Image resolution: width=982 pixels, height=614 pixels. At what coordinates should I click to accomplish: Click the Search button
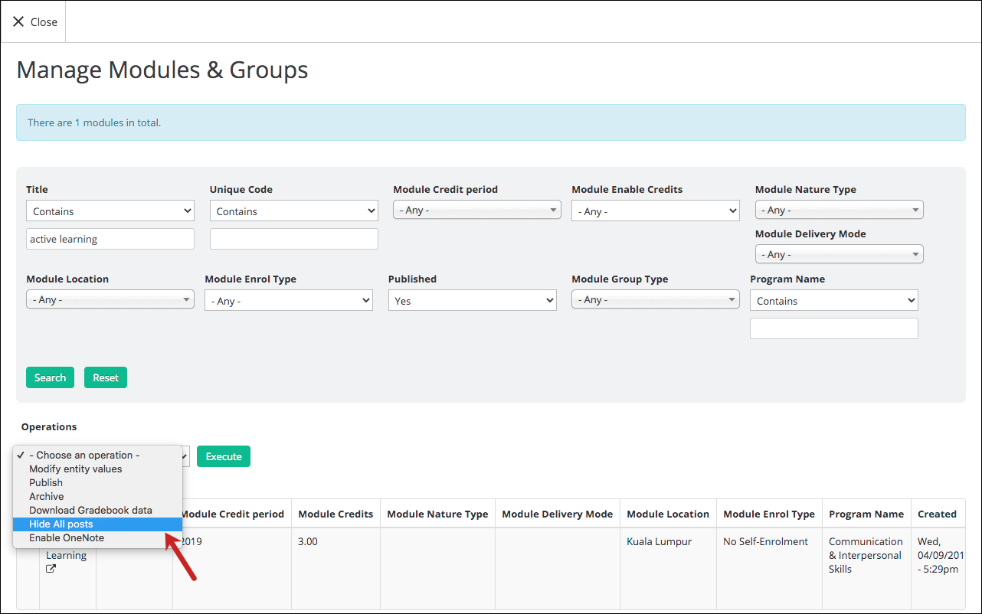pyautogui.click(x=50, y=377)
